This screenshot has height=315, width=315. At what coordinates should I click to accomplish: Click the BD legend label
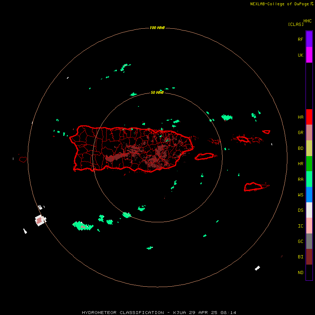click(301, 148)
